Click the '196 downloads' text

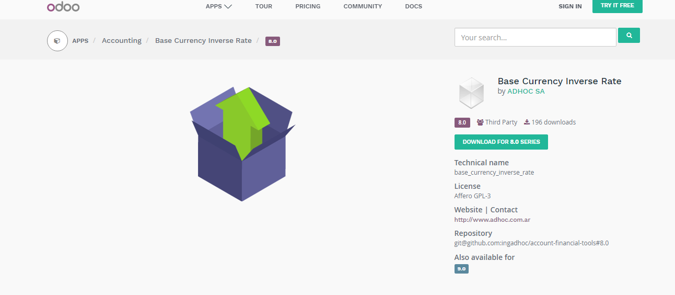coord(554,122)
